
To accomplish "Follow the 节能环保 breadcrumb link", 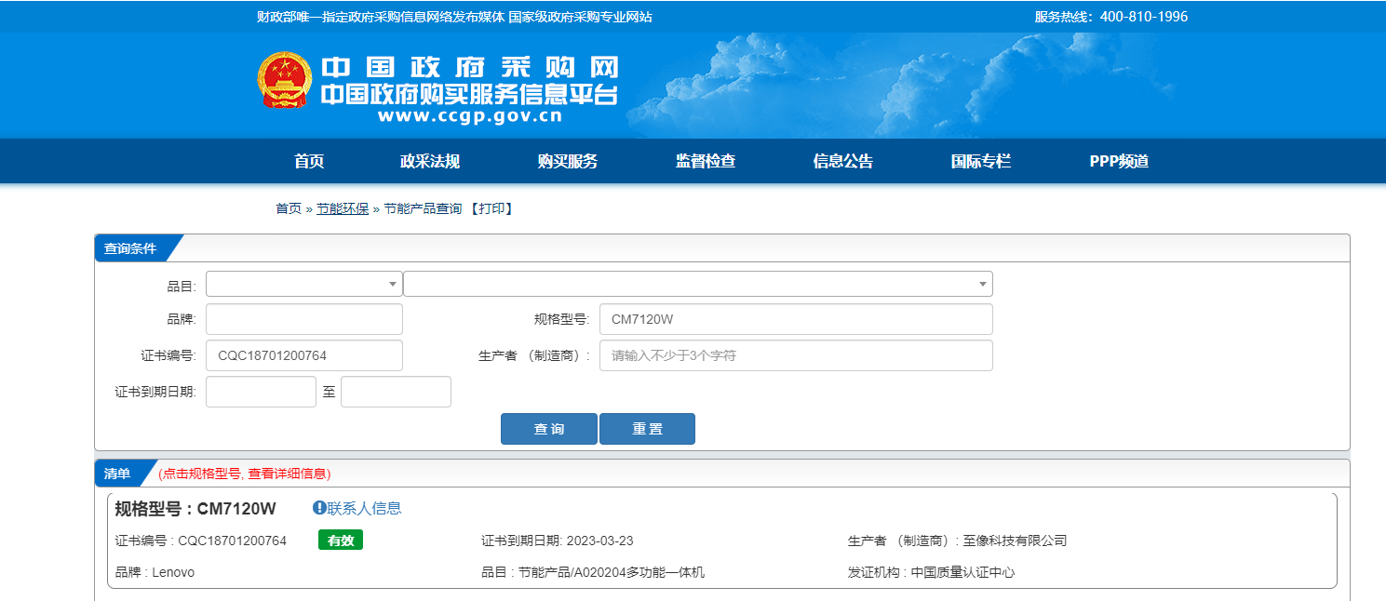I will [343, 208].
